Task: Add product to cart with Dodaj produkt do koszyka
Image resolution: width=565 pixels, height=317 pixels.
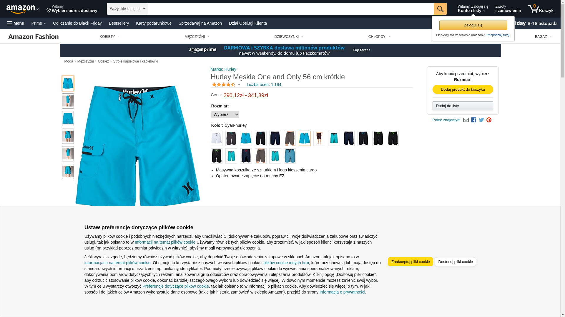Action: pos(463,89)
